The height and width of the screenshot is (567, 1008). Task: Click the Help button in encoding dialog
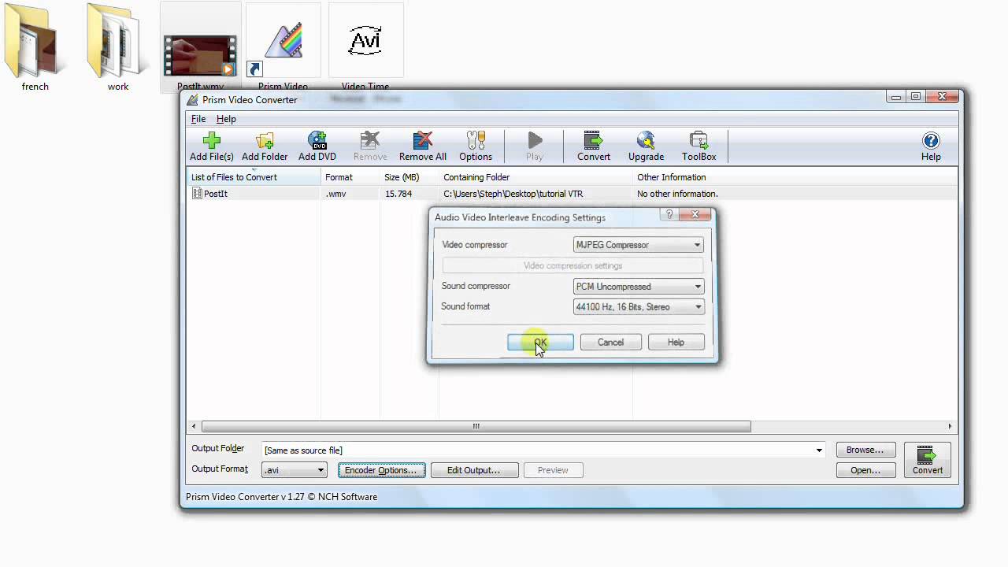point(676,343)
